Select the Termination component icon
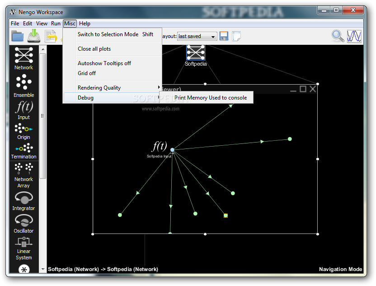This screenshot has width=376, height=286. pyautogui.click(x=24, y=148)
